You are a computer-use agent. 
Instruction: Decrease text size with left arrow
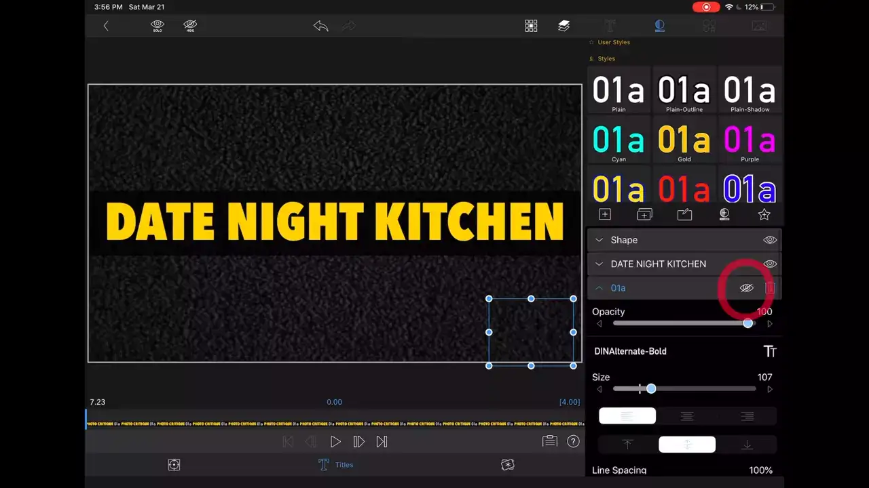click(599, 389)
